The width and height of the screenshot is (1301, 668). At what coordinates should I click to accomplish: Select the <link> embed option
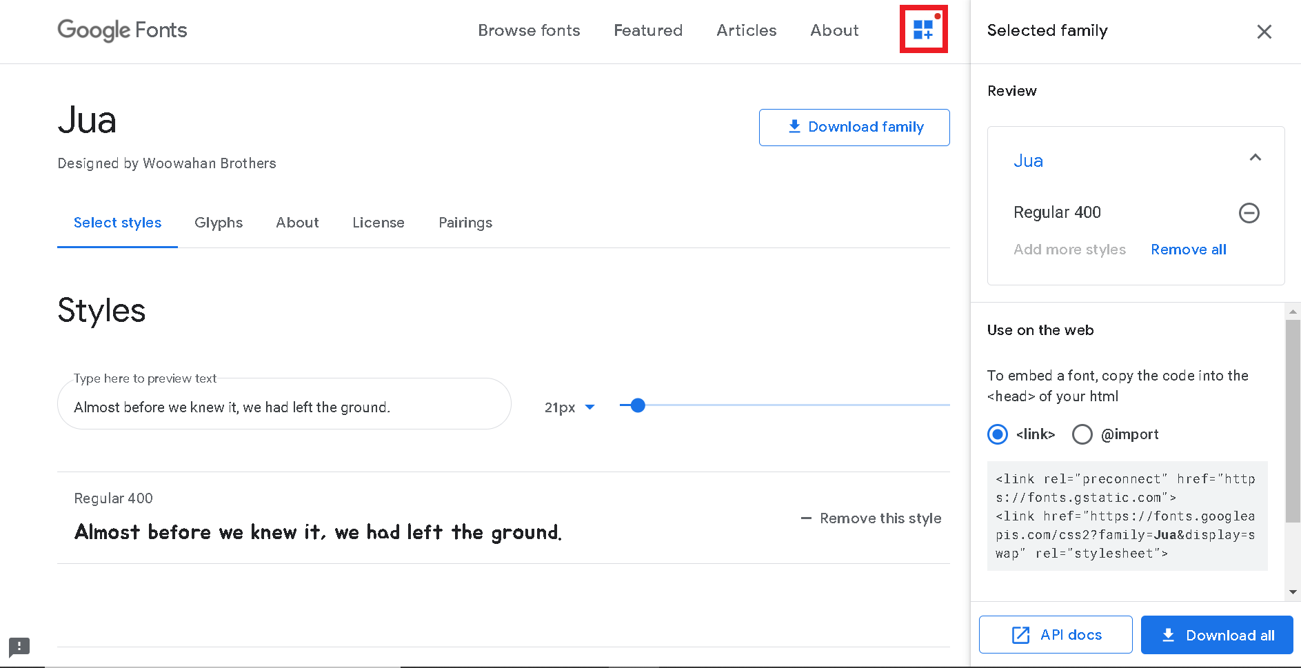click(x=998, y=434)
